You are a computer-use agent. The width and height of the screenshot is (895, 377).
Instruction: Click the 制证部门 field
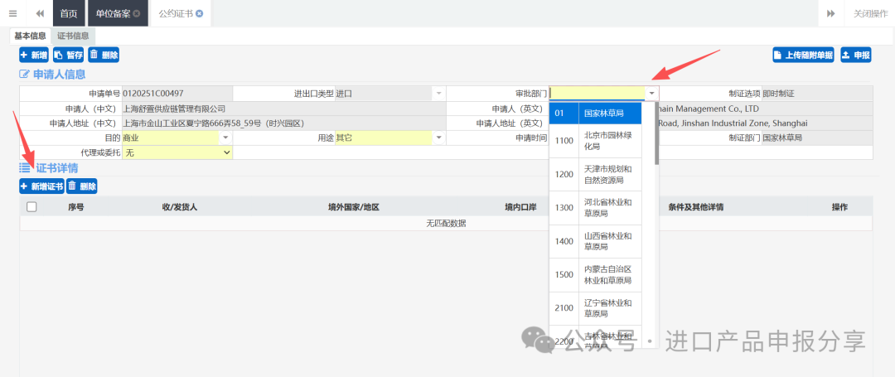817,138
